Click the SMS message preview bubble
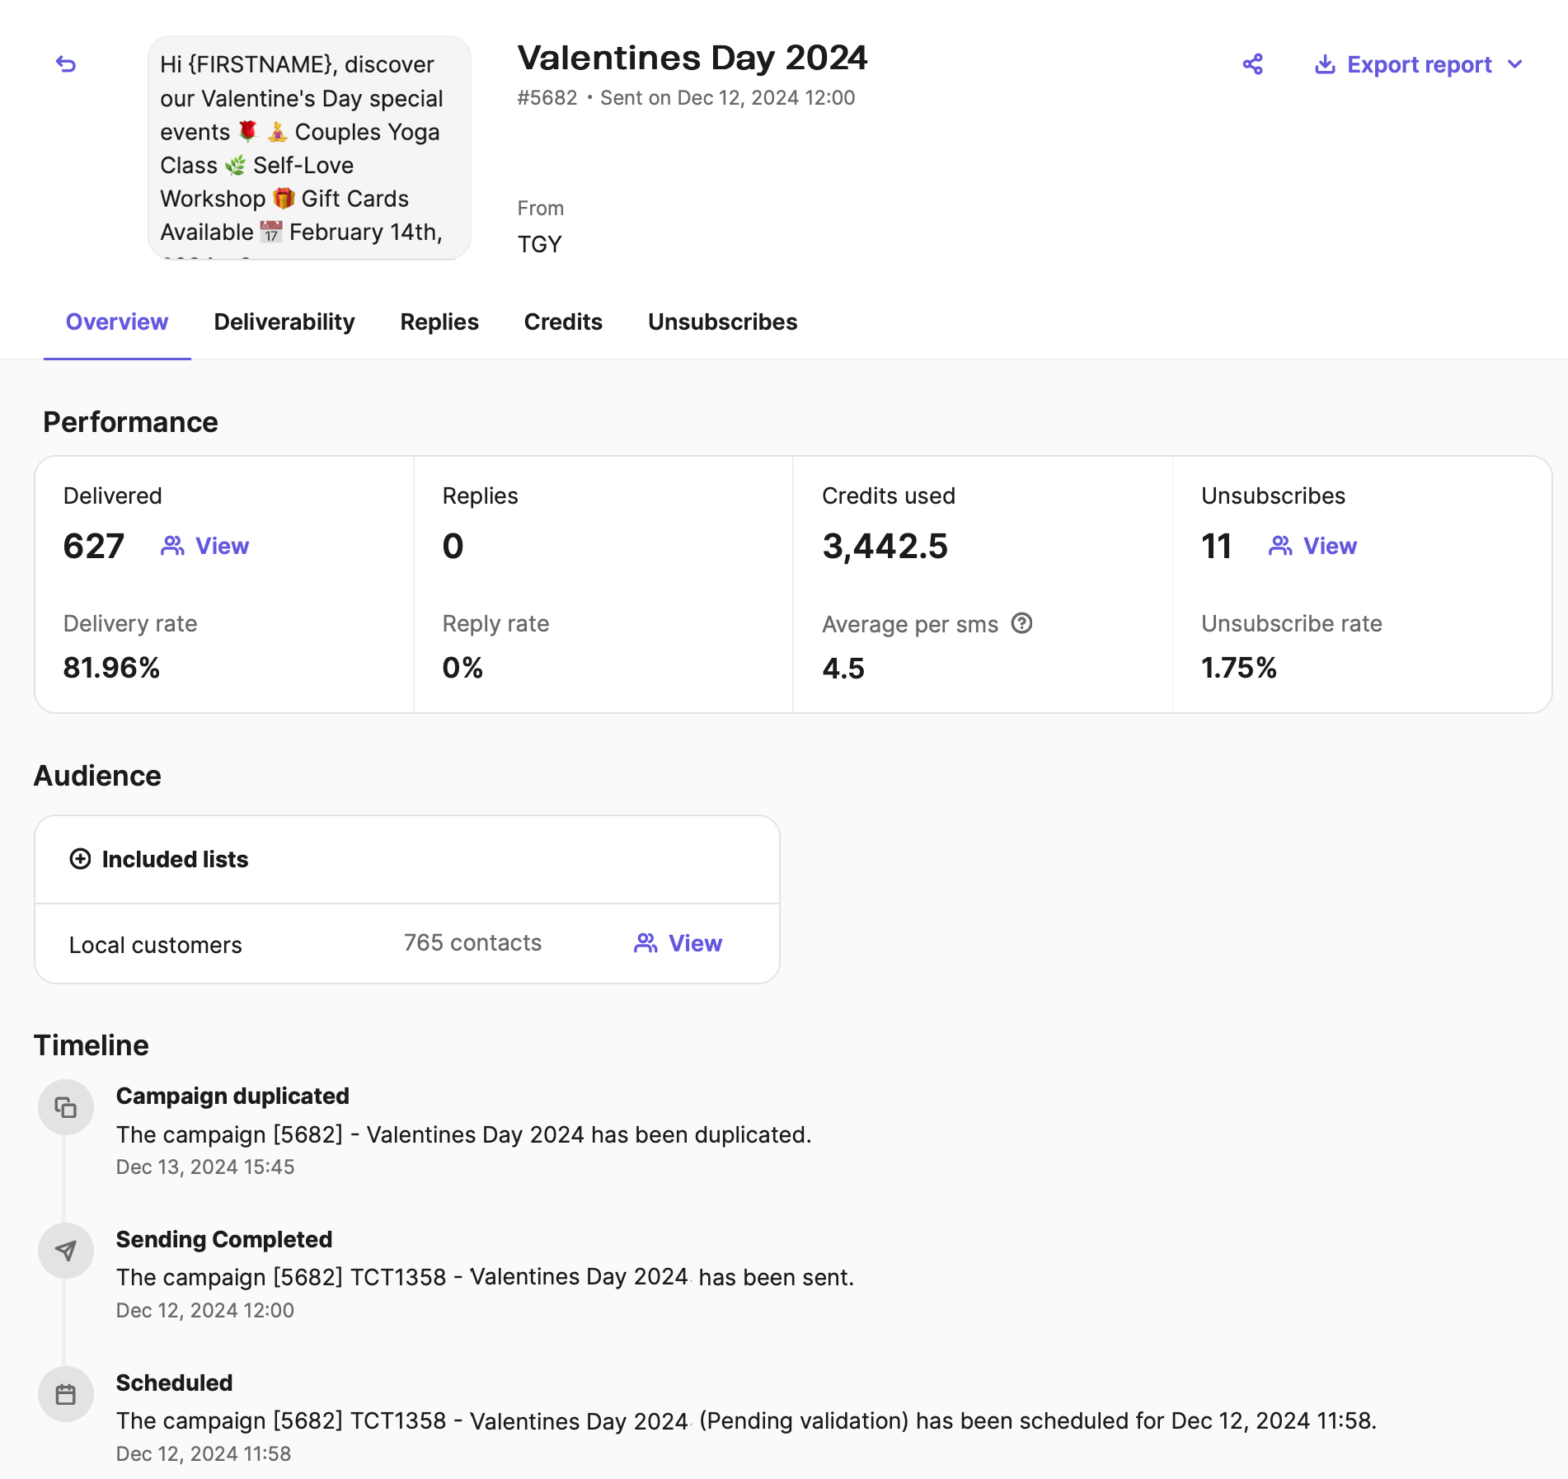 309,148
